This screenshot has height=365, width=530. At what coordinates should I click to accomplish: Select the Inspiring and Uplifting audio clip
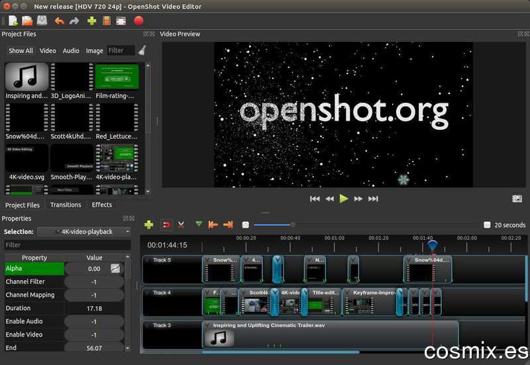pos(330,335)
